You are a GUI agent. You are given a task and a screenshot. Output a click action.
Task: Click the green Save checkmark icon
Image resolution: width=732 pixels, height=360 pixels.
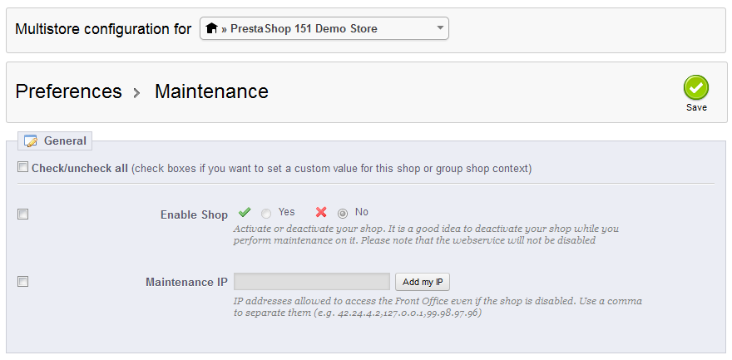point(696,87)
